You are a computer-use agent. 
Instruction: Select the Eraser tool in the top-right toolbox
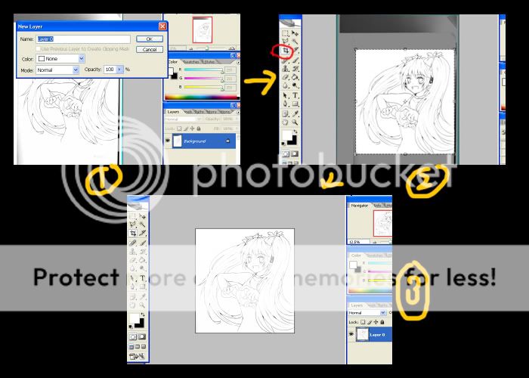[286, 77]
